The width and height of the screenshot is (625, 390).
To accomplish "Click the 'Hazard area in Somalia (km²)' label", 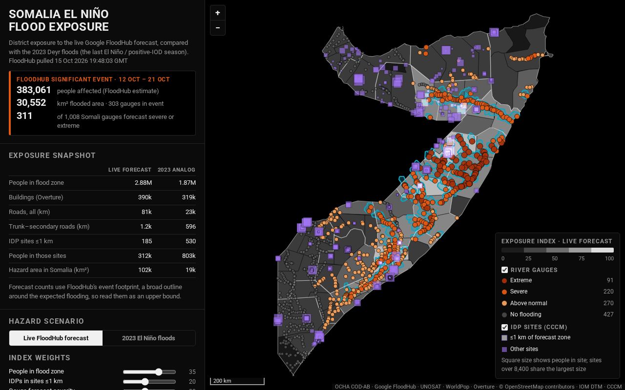I will pos(49,270).
